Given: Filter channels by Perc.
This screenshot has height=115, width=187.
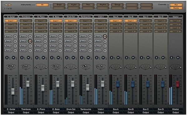Looking at the screenshot, I should 88,5.
